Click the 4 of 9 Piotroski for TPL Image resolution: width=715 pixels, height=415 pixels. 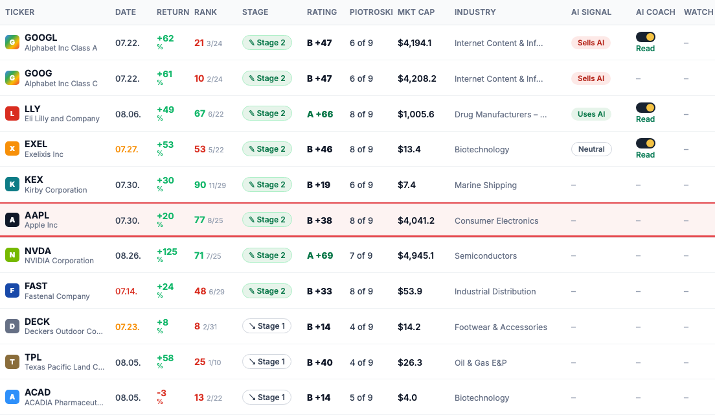coord(361,362)
